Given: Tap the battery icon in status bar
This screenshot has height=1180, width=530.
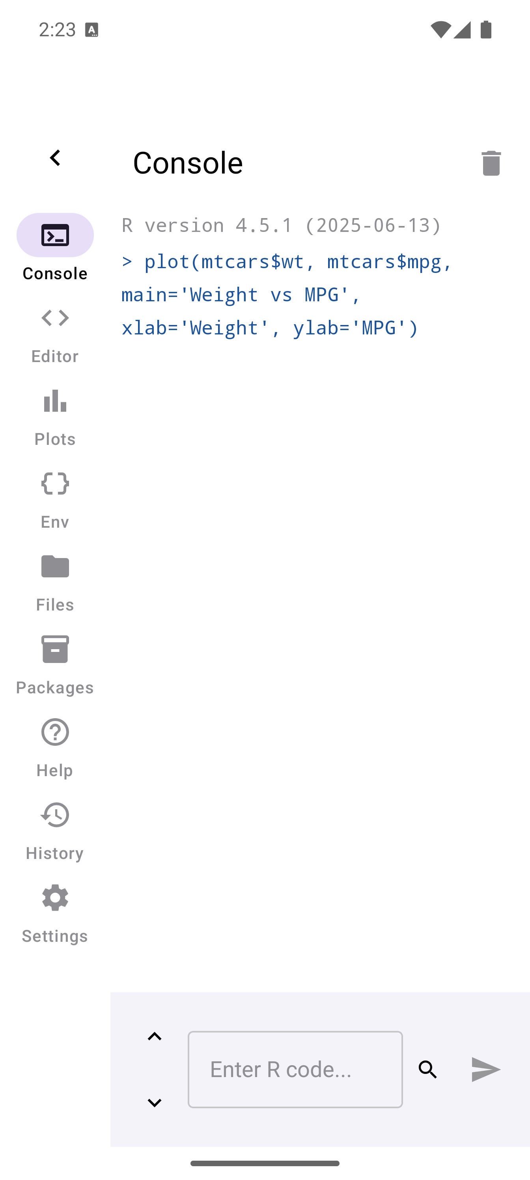Looking at the screenshot, I should 486,30.
